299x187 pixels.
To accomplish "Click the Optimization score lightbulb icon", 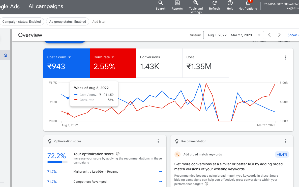I will 50,141.
